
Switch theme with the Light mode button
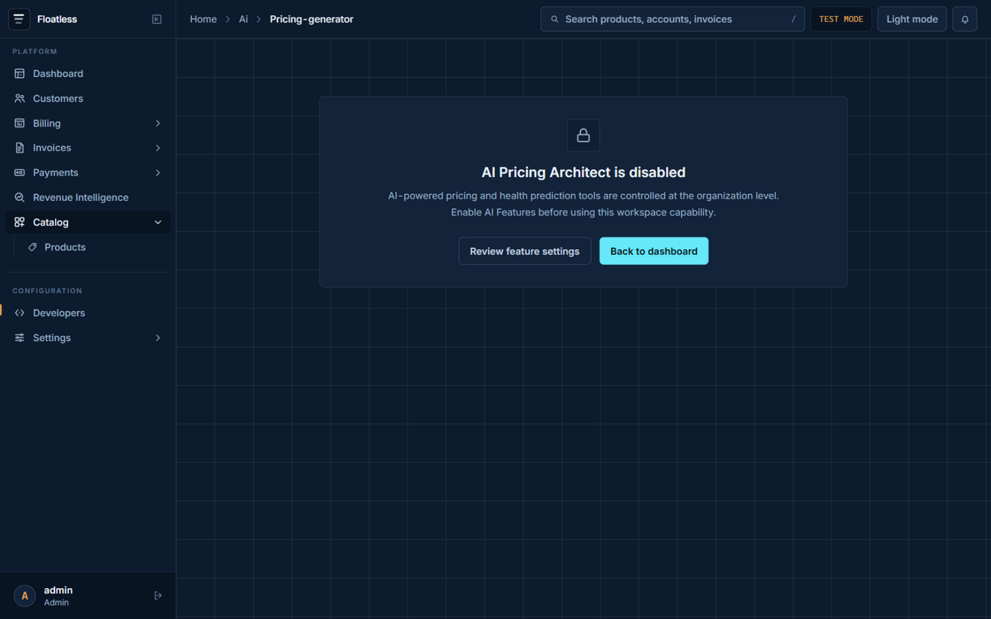(912, 19)
